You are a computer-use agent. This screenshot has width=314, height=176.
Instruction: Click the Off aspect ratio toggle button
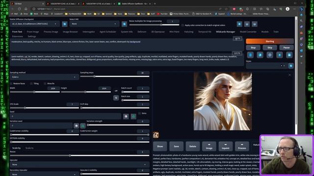[x=116, y=91]
